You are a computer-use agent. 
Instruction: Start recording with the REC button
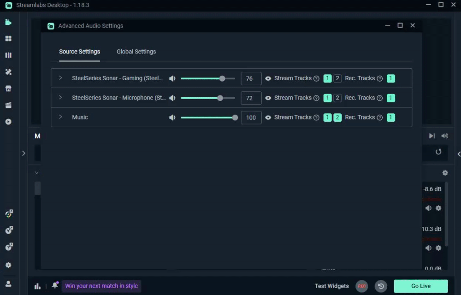point(361,286)
